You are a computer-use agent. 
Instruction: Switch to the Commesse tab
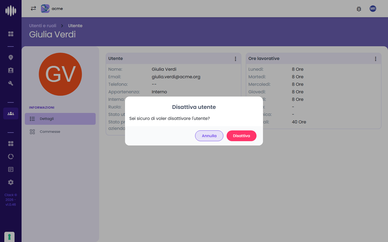(x=60, y=132)
